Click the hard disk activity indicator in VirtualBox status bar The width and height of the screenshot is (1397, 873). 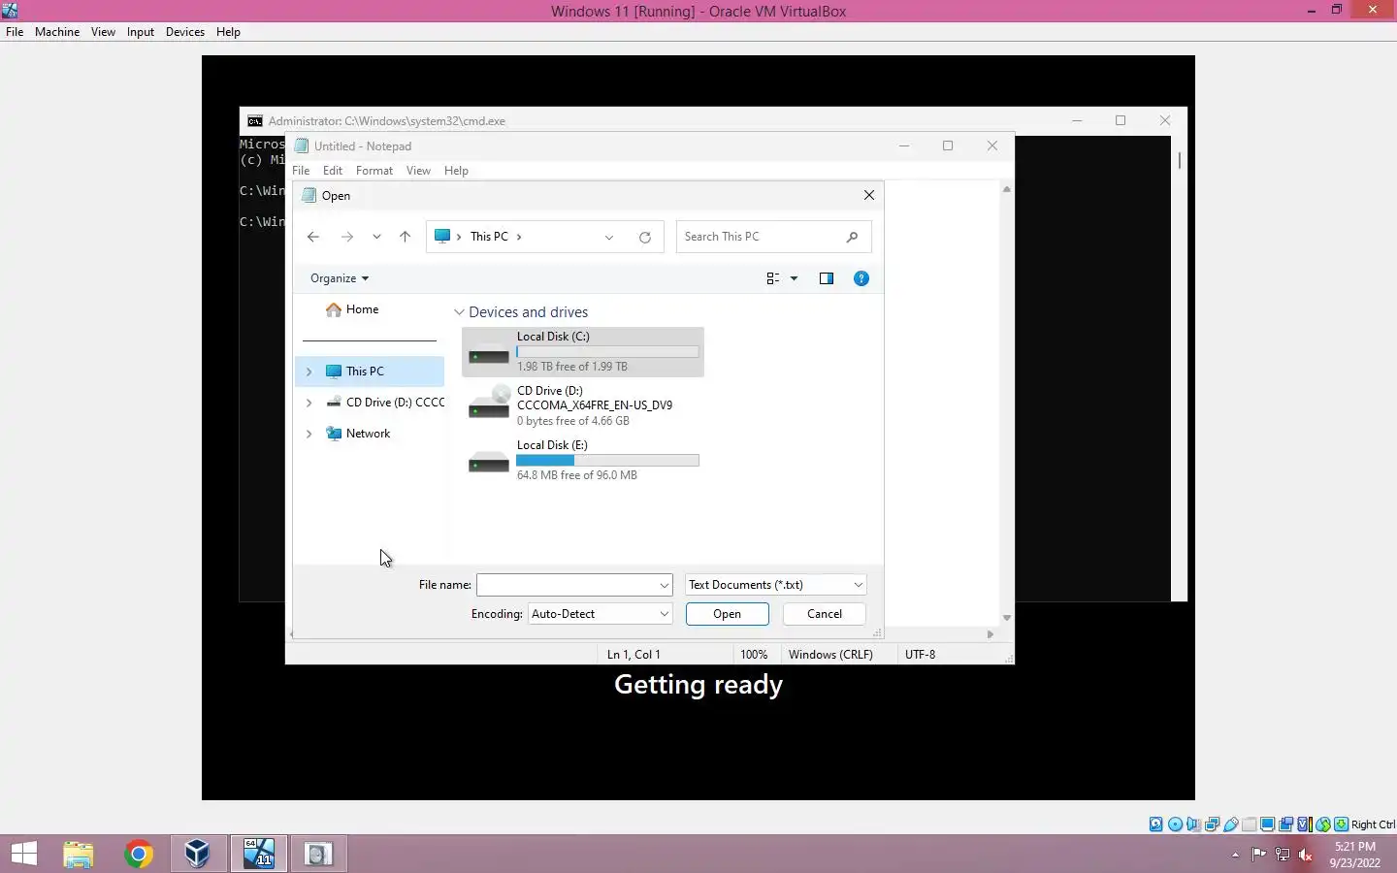(1156, 824)
